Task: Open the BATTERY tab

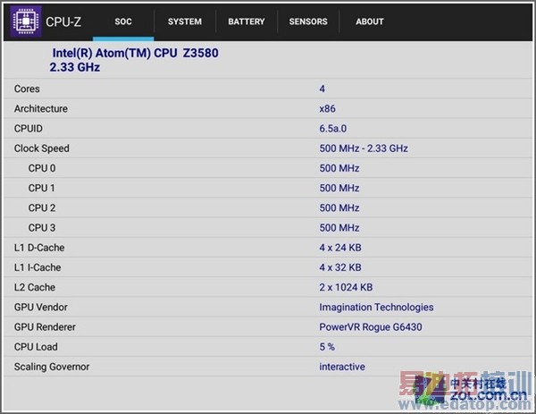Action: pyautogui.click(x=247, y=21)
